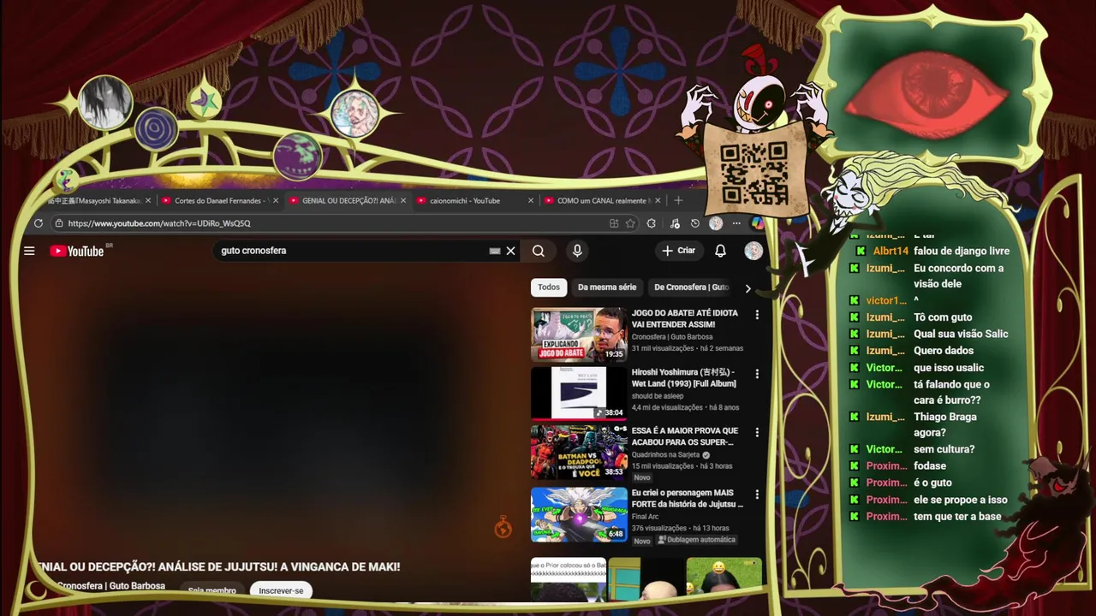1096x616 pixels.
Task: Open browser history clock icon
Action: 695,223
